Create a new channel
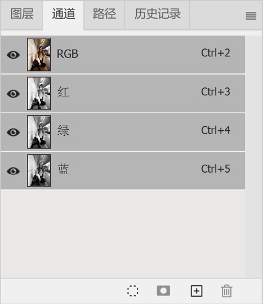This screenshot has height=304, width=263. coord(197,291)
